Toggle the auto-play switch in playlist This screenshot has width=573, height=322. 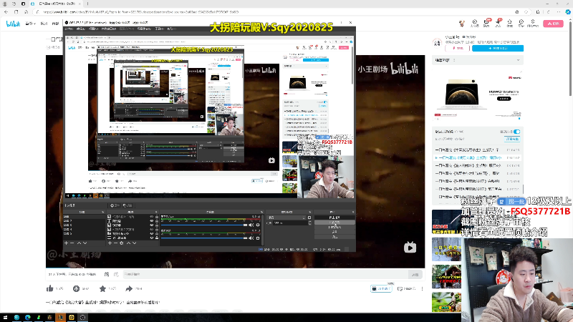coord(516,132)
